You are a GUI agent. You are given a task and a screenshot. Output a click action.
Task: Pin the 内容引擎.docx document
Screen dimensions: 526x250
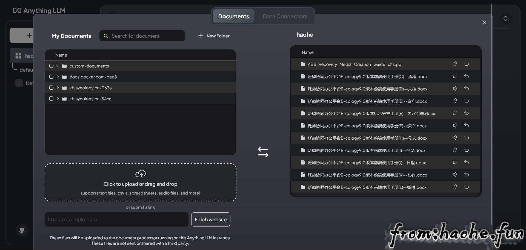coord(455,113)
